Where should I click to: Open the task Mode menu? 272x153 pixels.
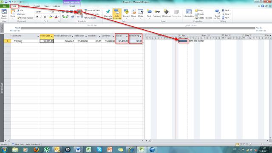pyautogui.click(x=141, y=14)
